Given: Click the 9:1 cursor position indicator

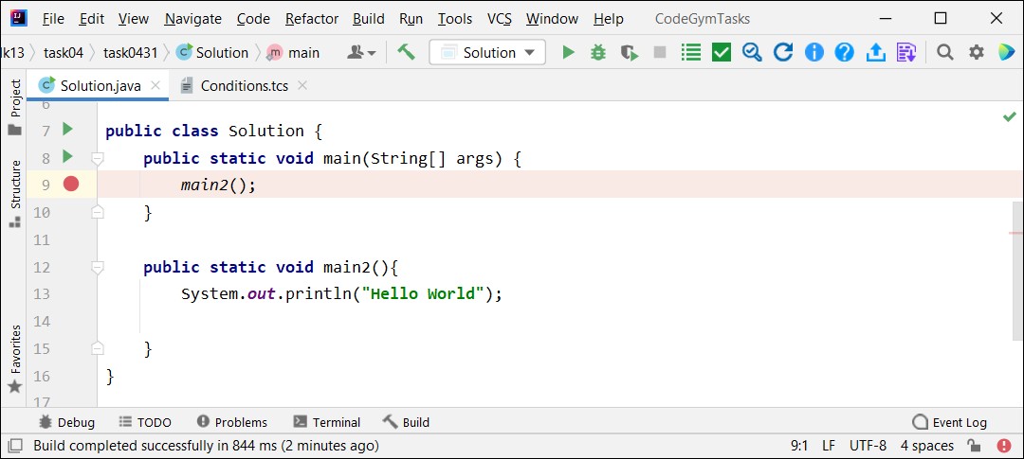Looking at the screenshot, I should click(799, 446).
